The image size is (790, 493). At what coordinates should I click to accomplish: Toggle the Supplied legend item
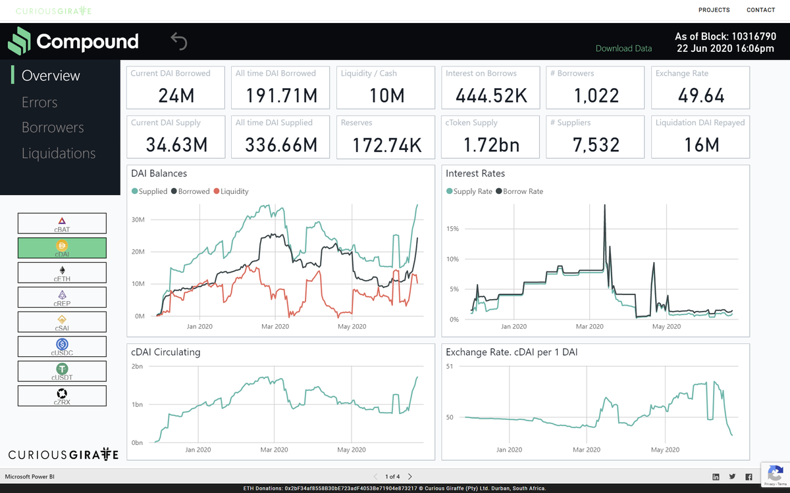[149, 191]
